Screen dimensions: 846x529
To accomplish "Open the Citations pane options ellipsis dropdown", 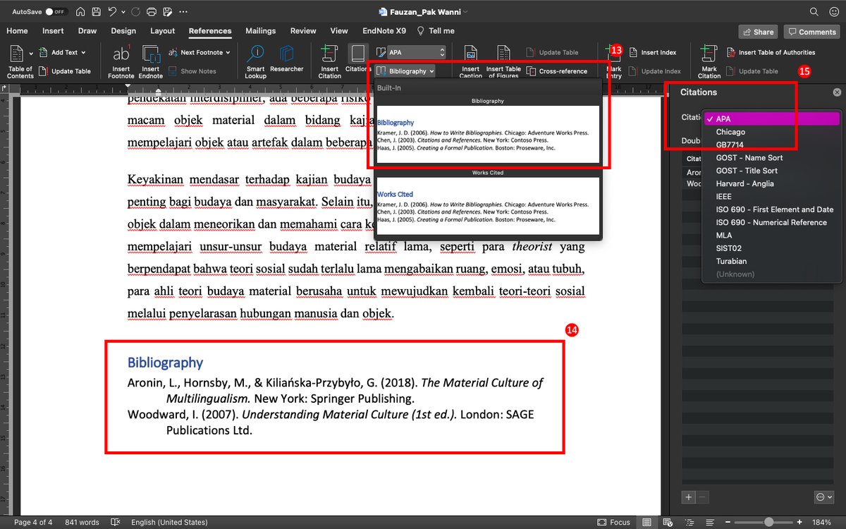I will (x=823, y=497).
